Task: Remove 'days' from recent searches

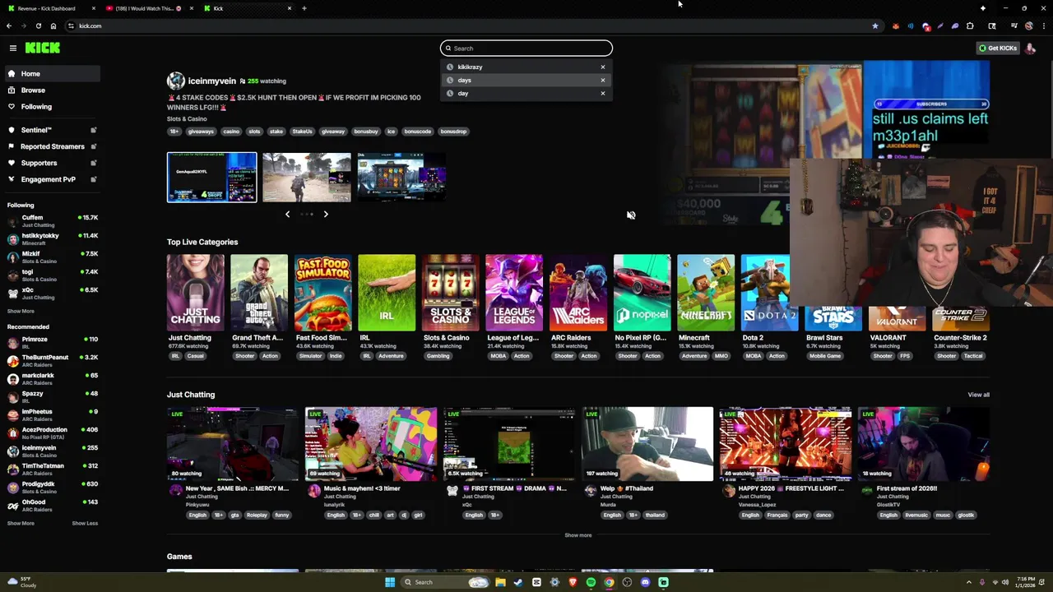Action: (603, 81)
